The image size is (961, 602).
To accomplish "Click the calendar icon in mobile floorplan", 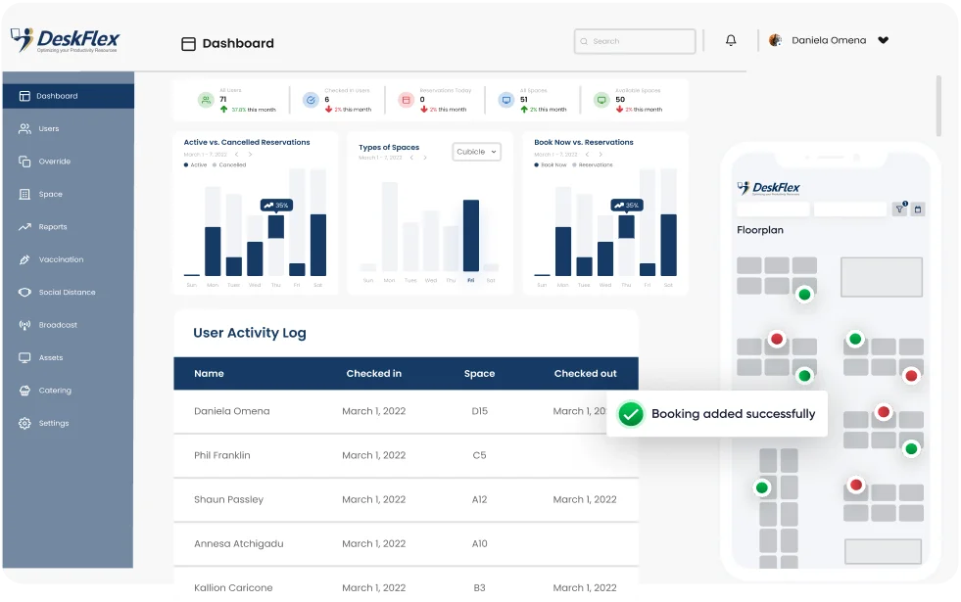I will coord(918,209).
